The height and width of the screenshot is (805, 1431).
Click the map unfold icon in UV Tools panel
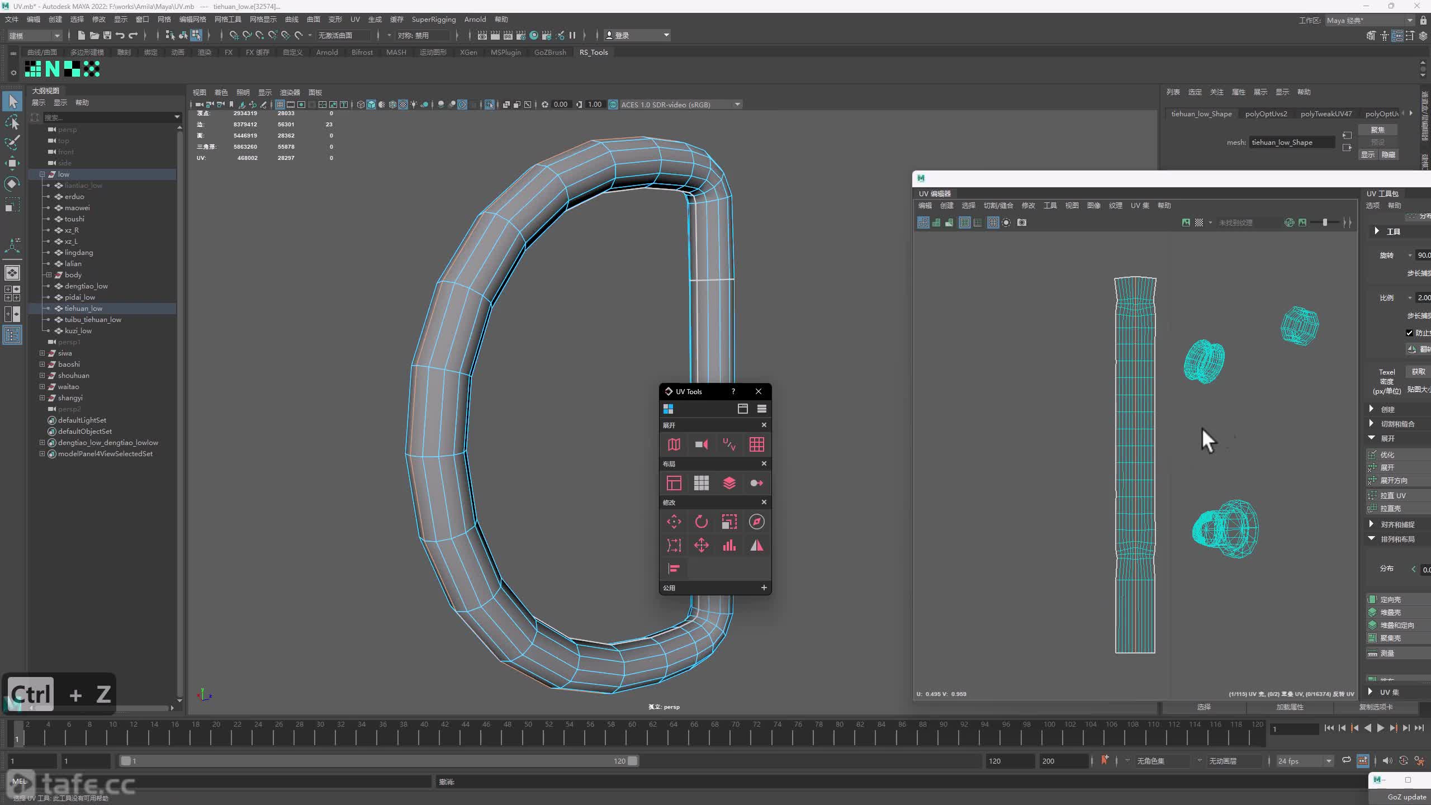pos(674,444)
